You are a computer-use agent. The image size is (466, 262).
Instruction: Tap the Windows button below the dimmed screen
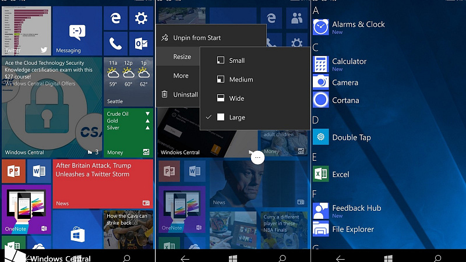coord(233,259)
